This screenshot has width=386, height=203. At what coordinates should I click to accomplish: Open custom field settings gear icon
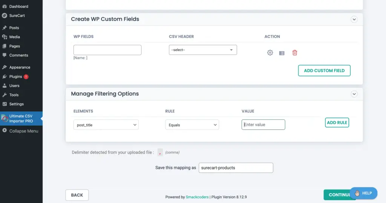pos(270,53)
